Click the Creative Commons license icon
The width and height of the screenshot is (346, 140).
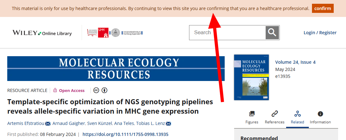[96, 90]
